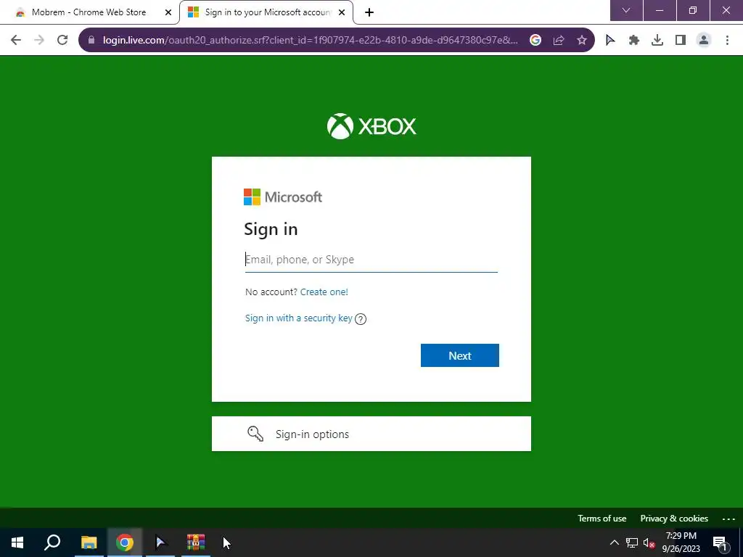Click Sign in with a security key

(x=298, y=318)
